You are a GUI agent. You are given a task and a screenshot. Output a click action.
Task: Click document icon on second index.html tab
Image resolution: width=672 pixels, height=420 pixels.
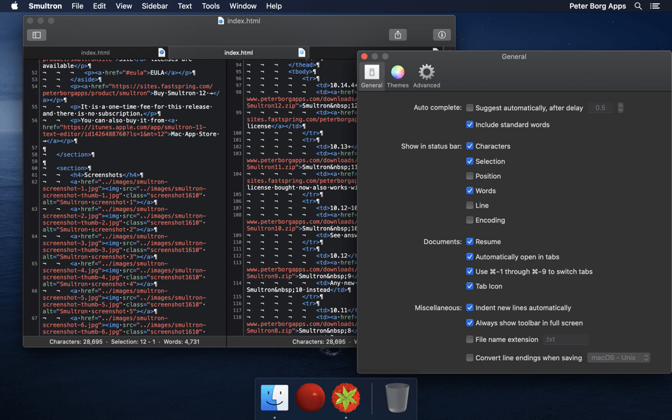[302, 52]
